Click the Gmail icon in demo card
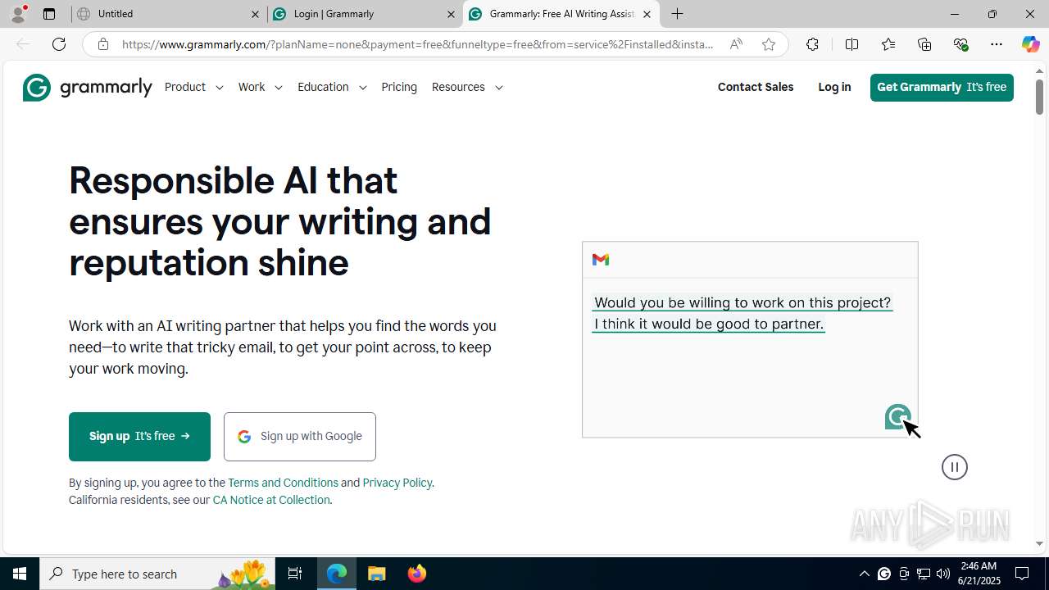The height and width of the screenshot is (590, 1049). click(x=601, y=260)
